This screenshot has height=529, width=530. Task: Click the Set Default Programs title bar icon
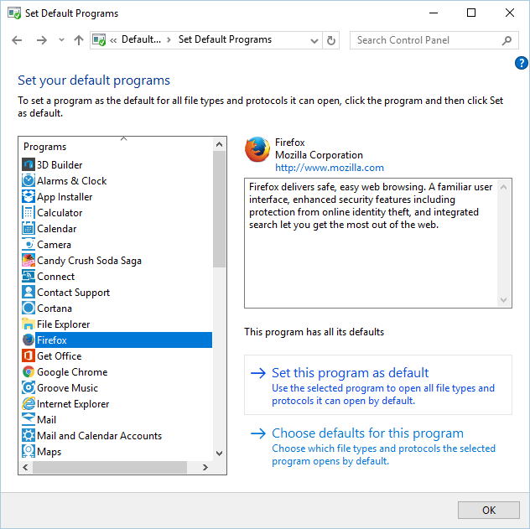(x=14, y=13)
